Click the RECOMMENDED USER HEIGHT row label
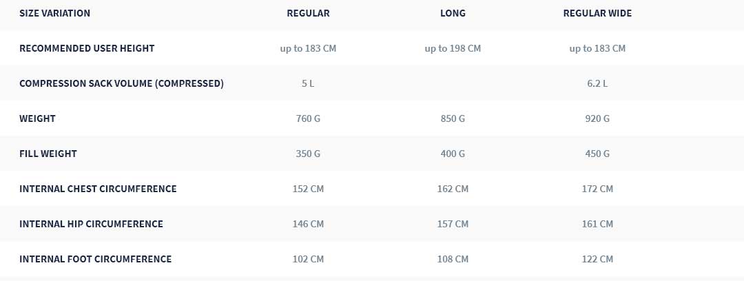The image size is (744, 281). point(87,48)
